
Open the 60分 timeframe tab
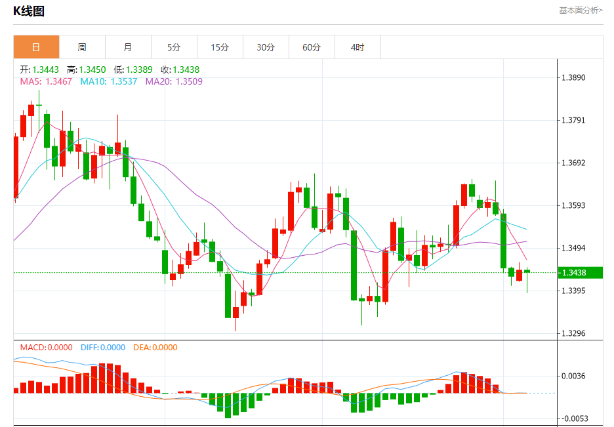pos(312,47)
